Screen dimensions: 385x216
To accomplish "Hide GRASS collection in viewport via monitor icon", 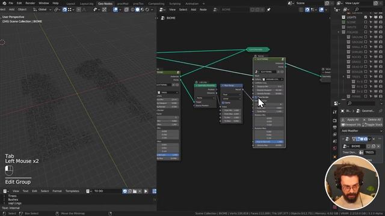I will 375,62.
